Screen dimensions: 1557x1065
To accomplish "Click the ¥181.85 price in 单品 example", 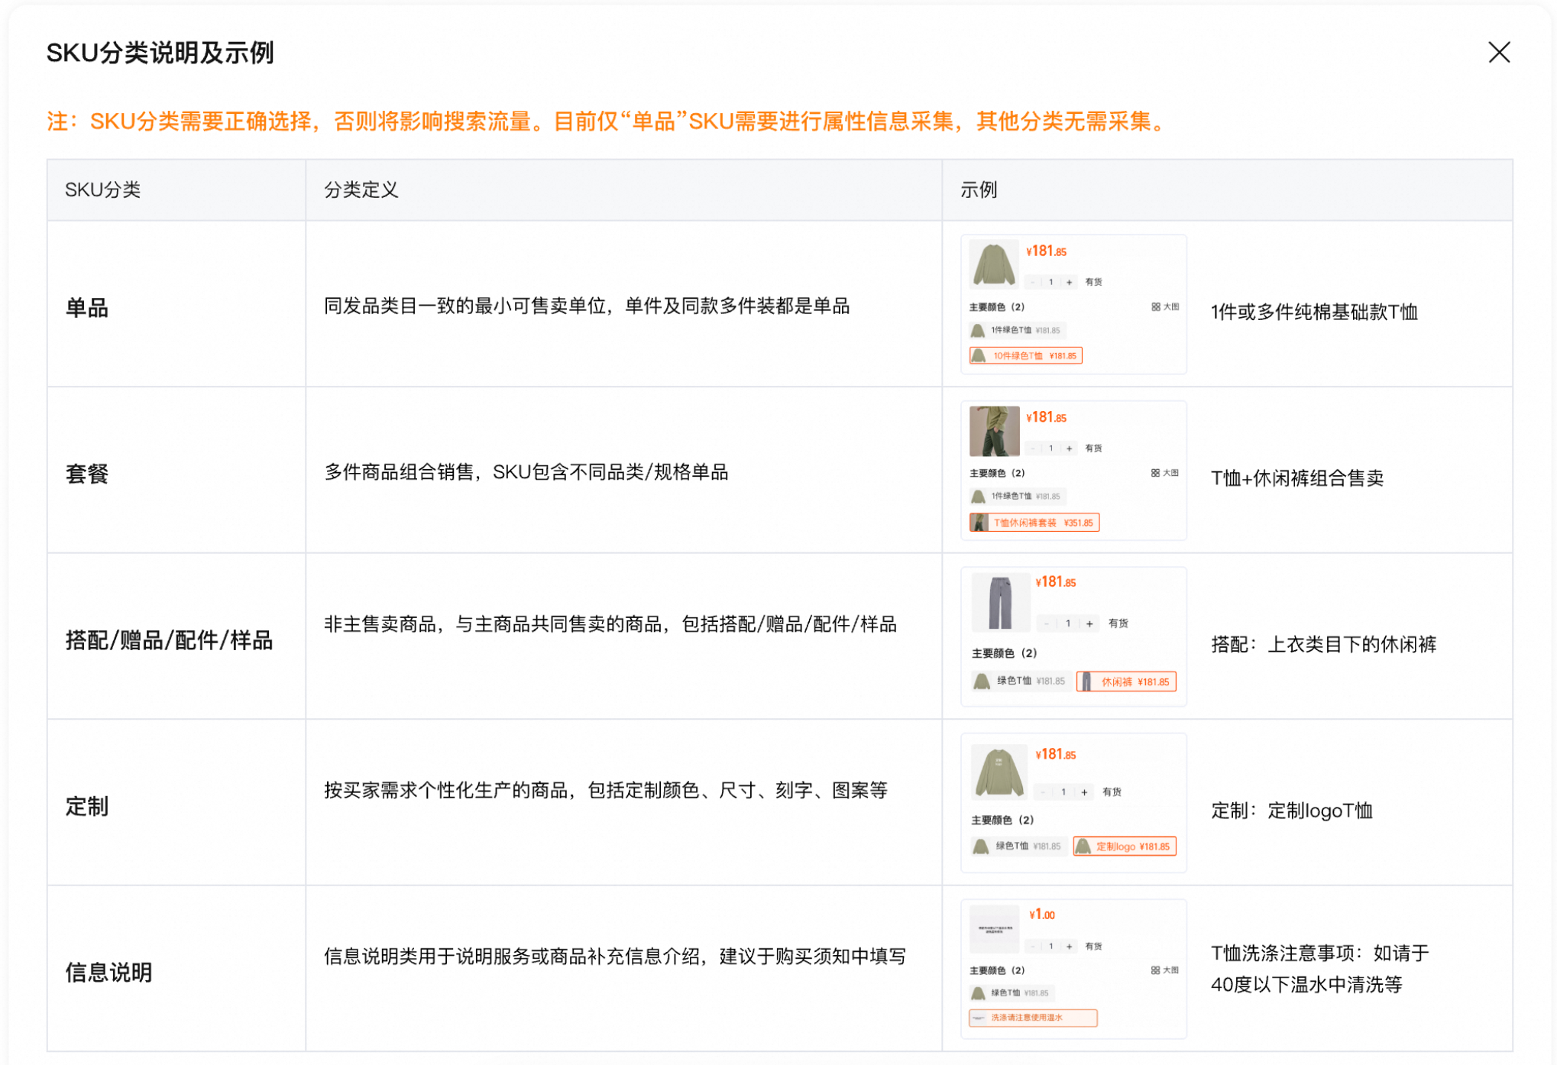I will pos(1046,251).
